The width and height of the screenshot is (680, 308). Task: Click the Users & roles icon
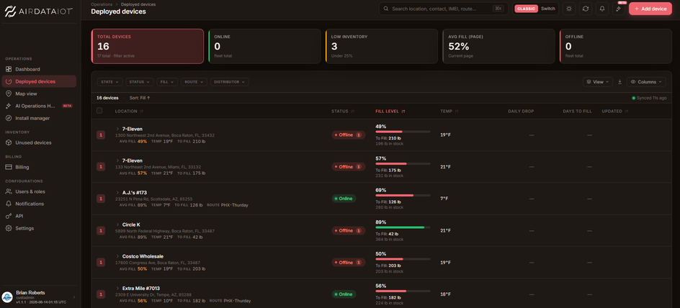tap(9, 191)
